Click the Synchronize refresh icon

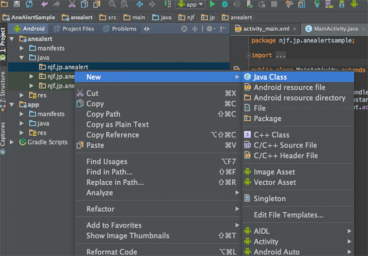coord(29,4)
